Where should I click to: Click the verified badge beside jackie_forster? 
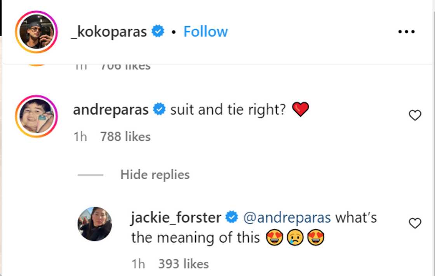coord(232,218)
